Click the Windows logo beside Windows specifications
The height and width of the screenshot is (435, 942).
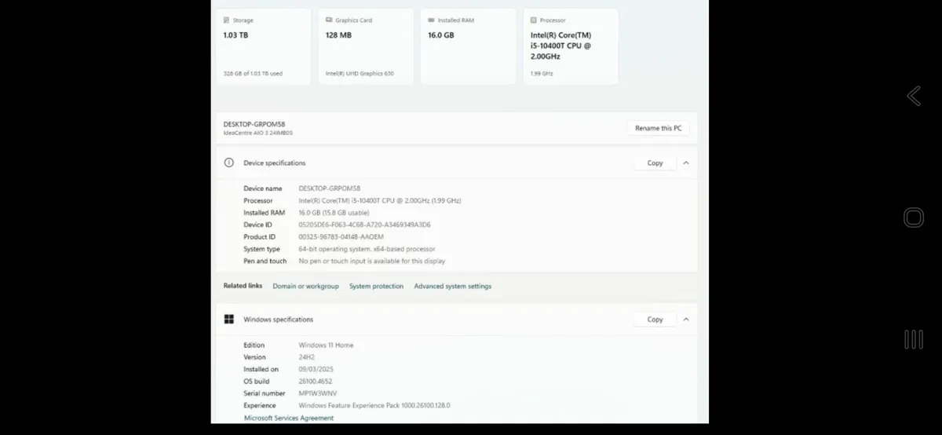click(x=228, y=320)
